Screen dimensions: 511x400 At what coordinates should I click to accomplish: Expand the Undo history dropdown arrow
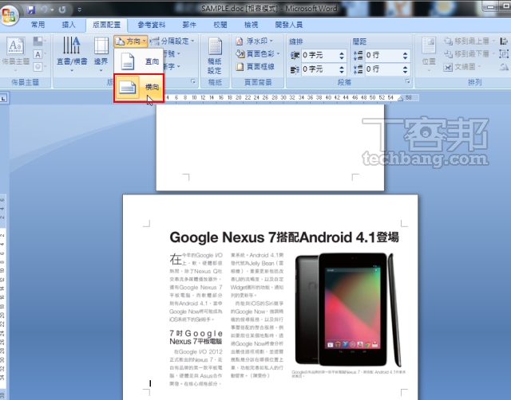click(x=52, y=10)
